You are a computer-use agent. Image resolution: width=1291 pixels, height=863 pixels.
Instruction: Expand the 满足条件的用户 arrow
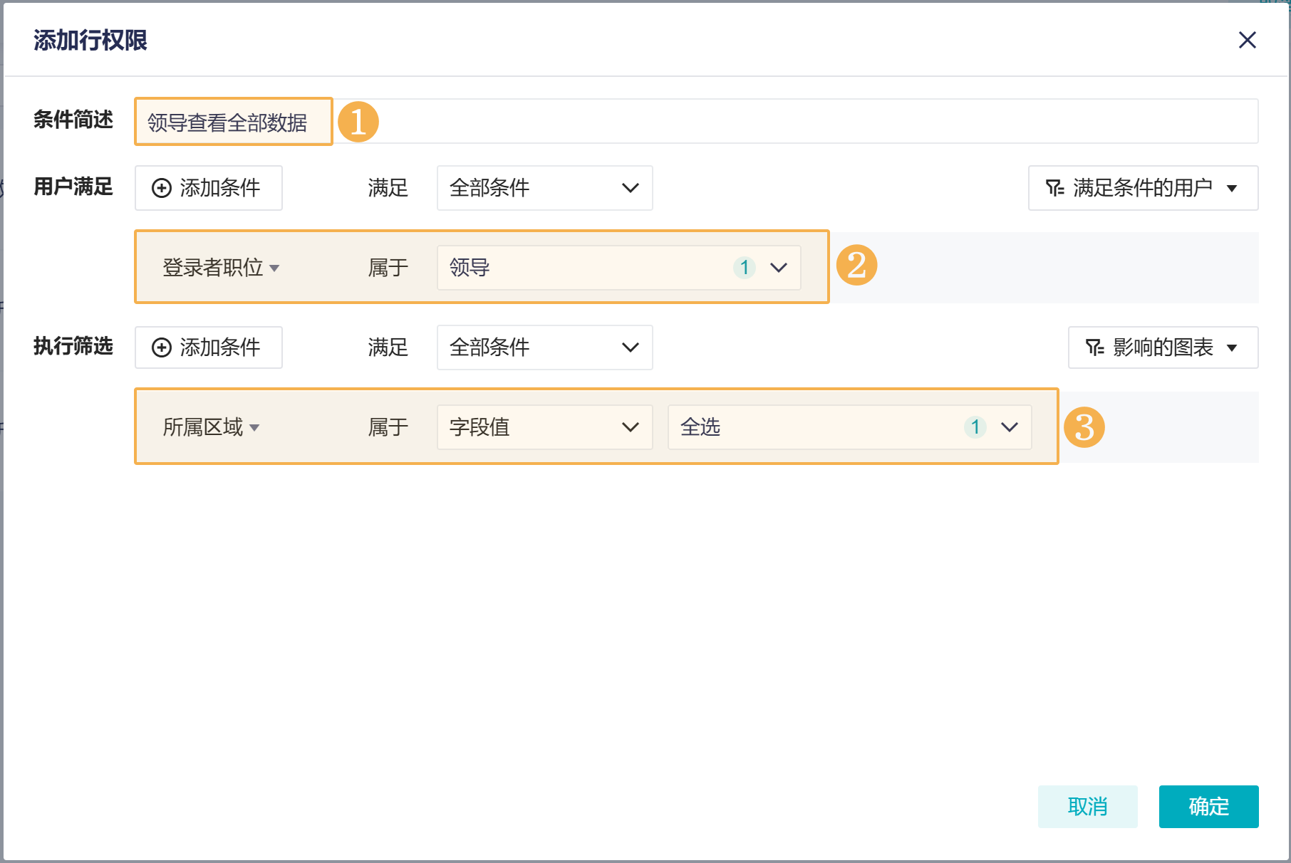1232,189
